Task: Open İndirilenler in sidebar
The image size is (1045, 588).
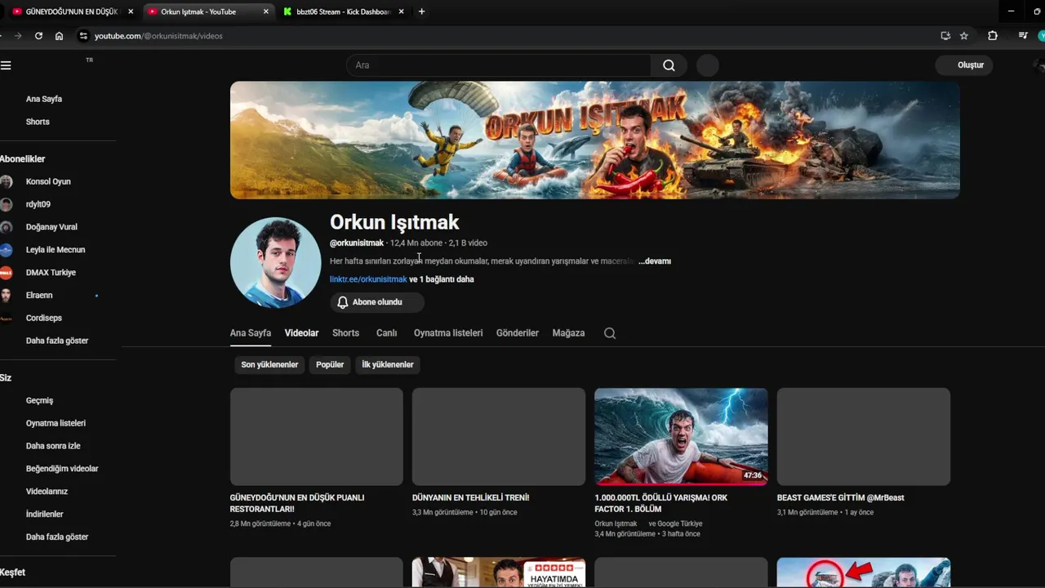Action: point(44,514)
